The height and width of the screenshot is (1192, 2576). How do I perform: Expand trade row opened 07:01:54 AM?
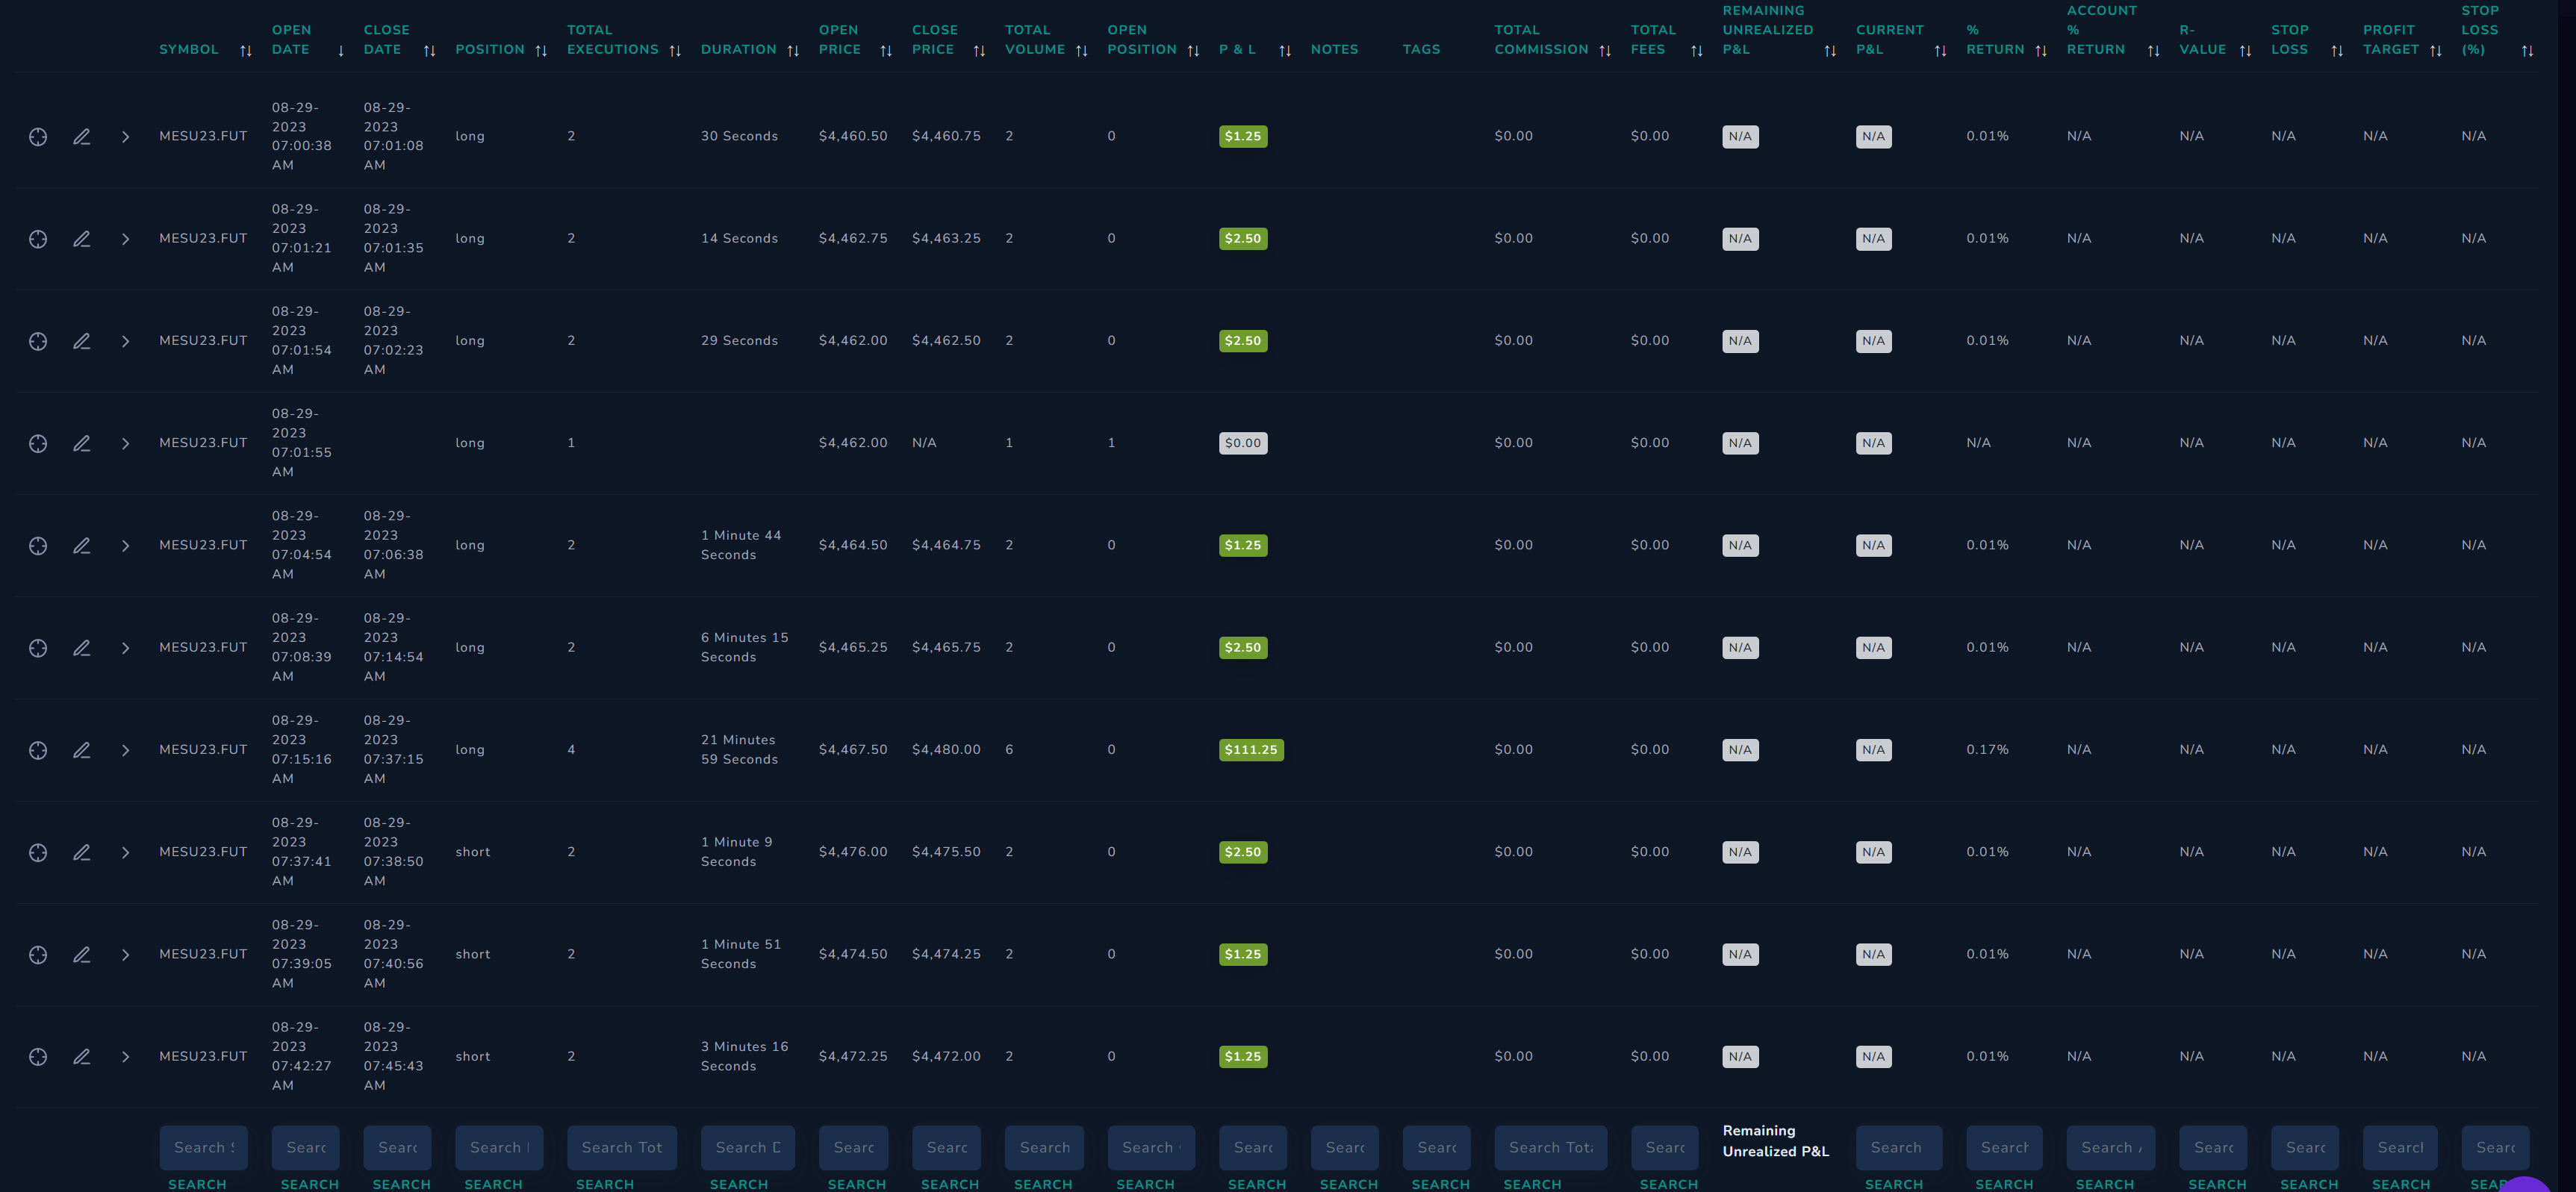(125, 341)
